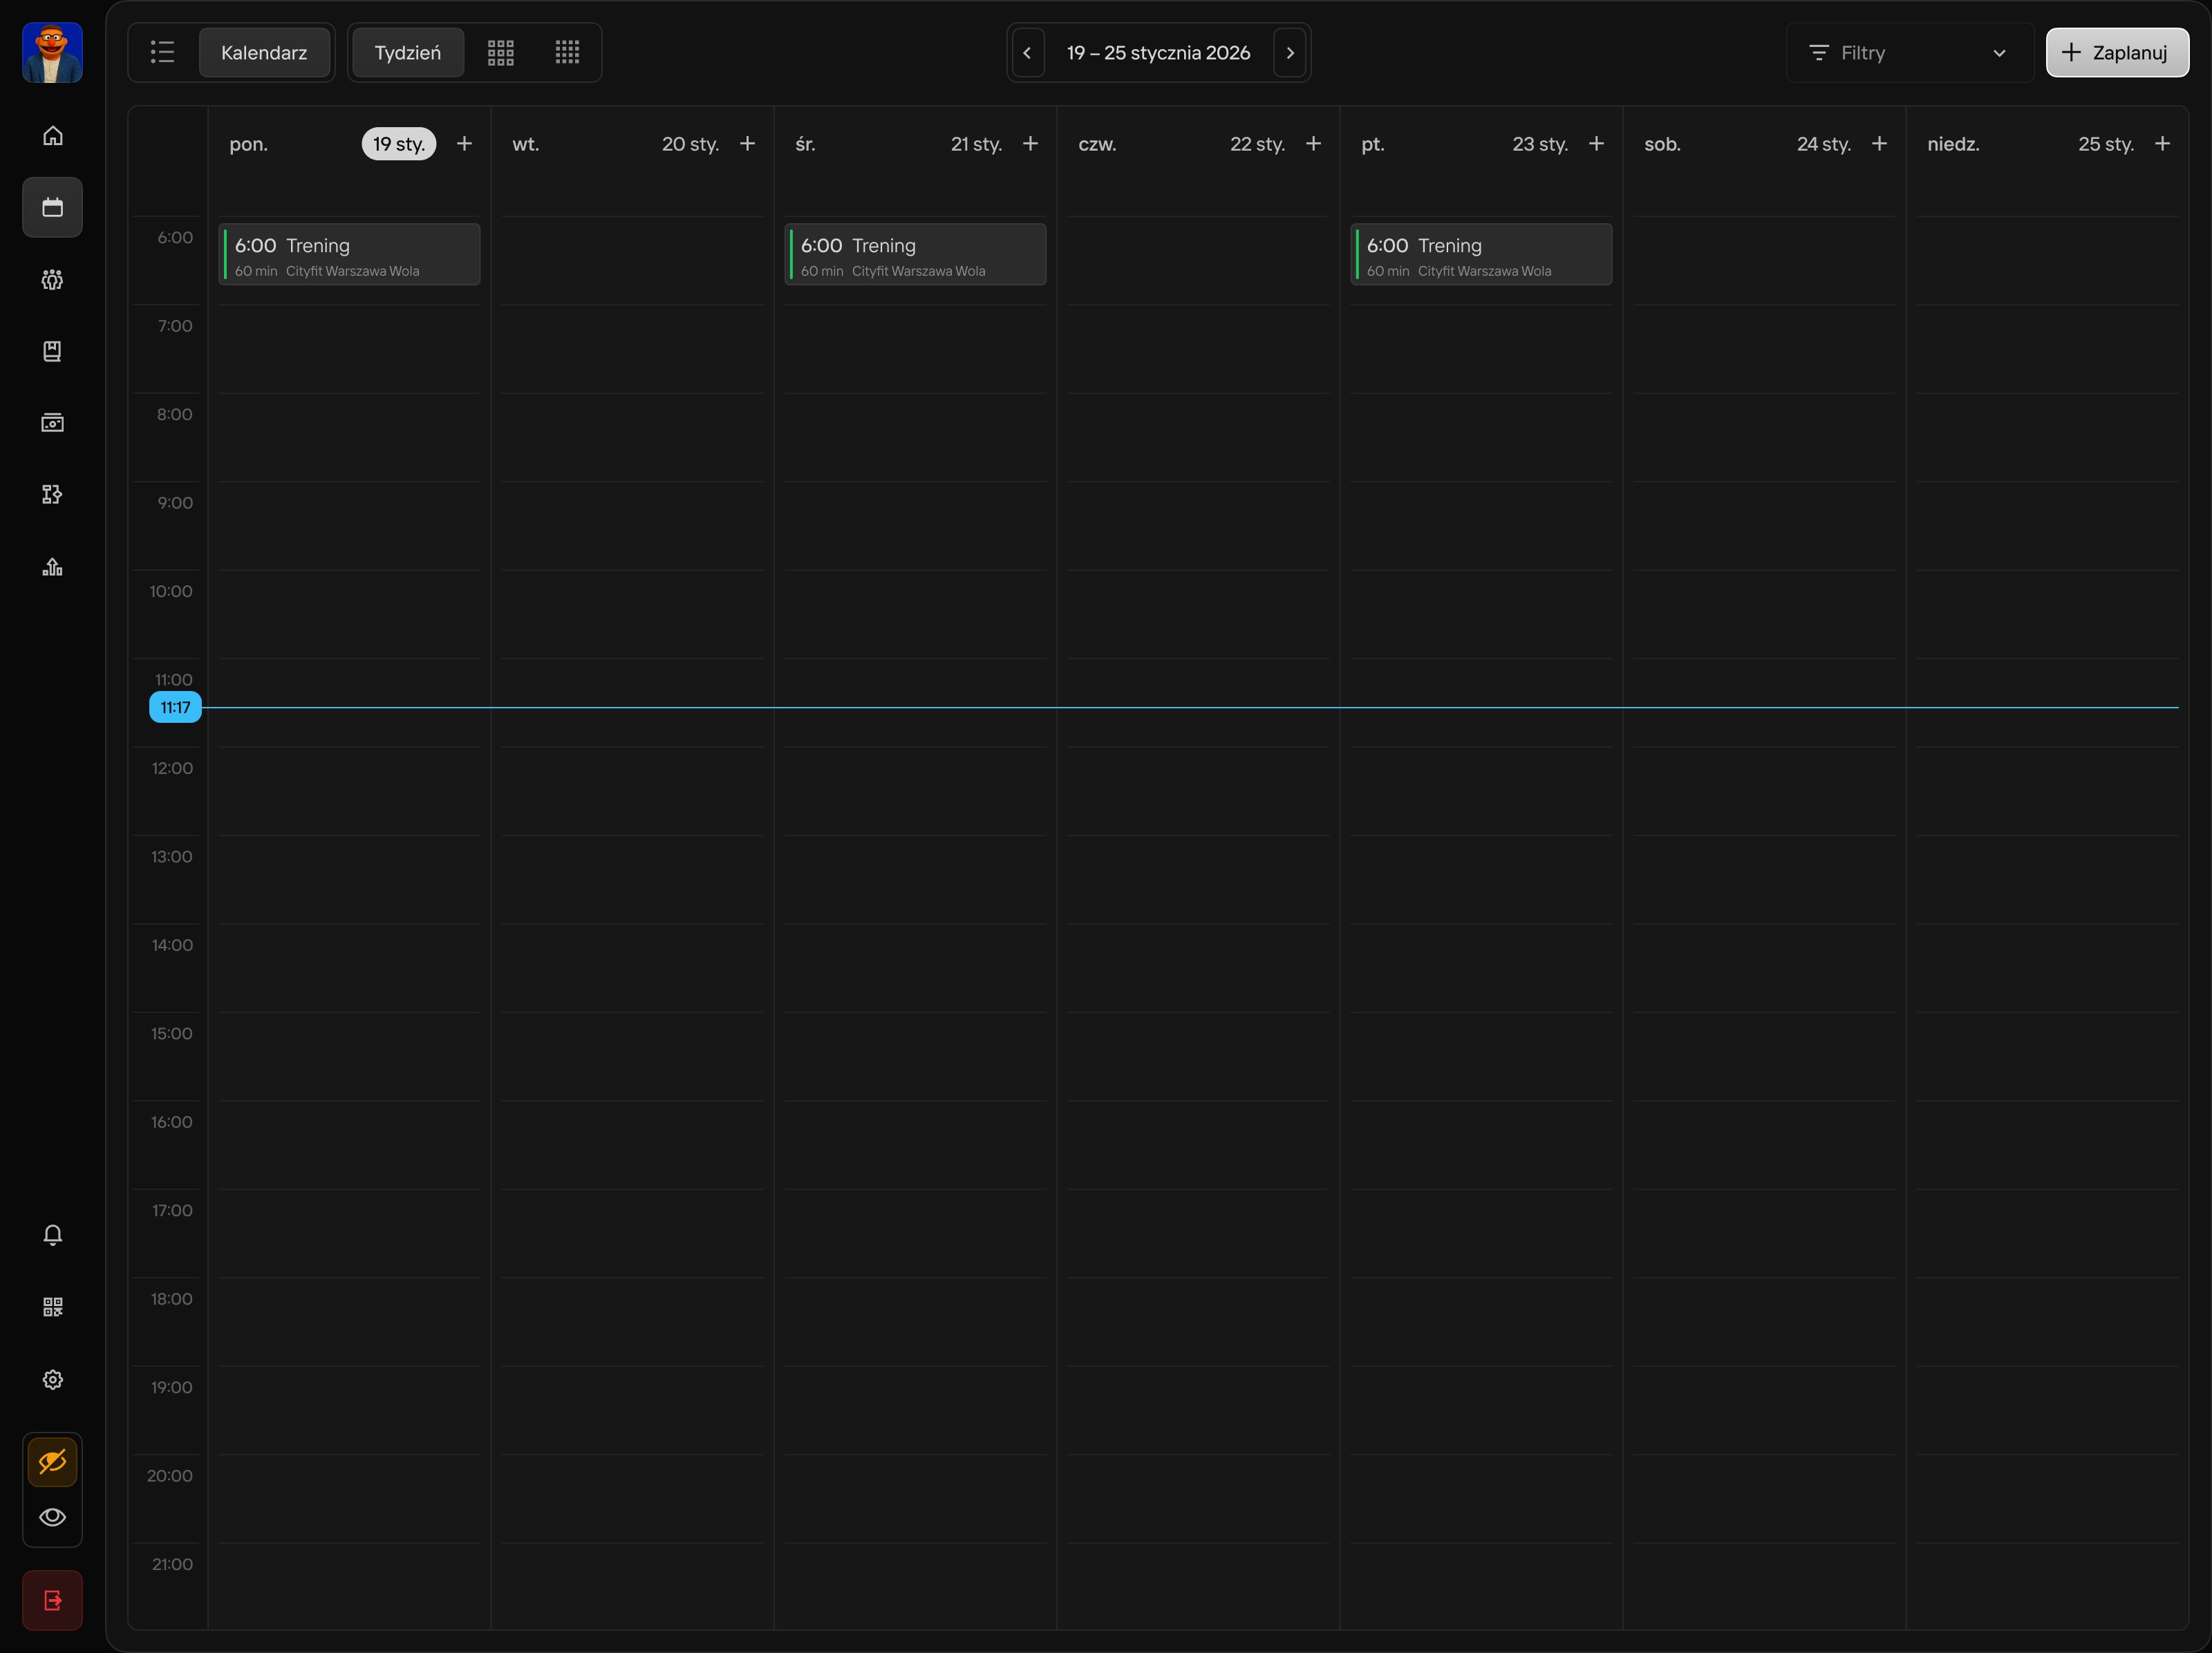Click the payments cash icon in sidebar
Image resolution: width=2212 pixels, height=1653 pixels.
pyautogui.click(x=53, y=423)
